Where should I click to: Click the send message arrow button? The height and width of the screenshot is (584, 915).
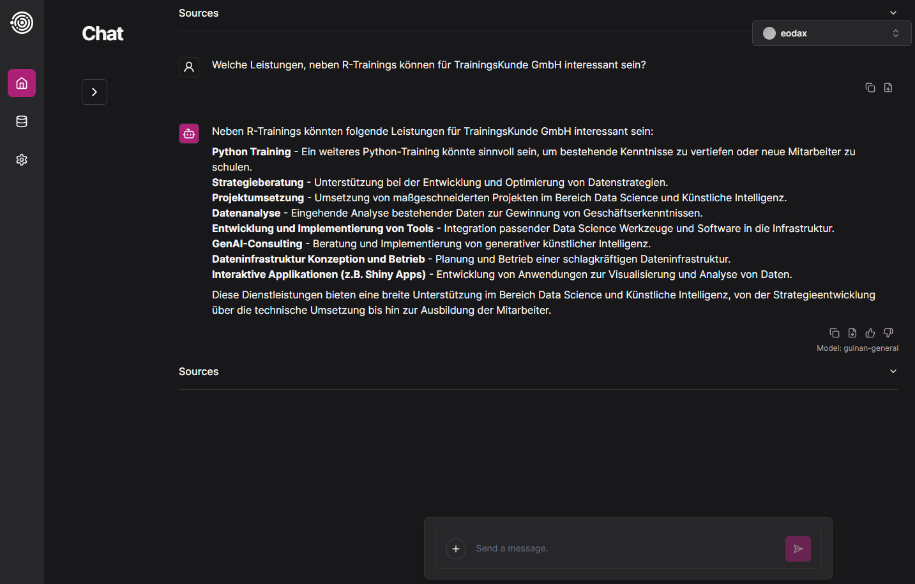798,549
